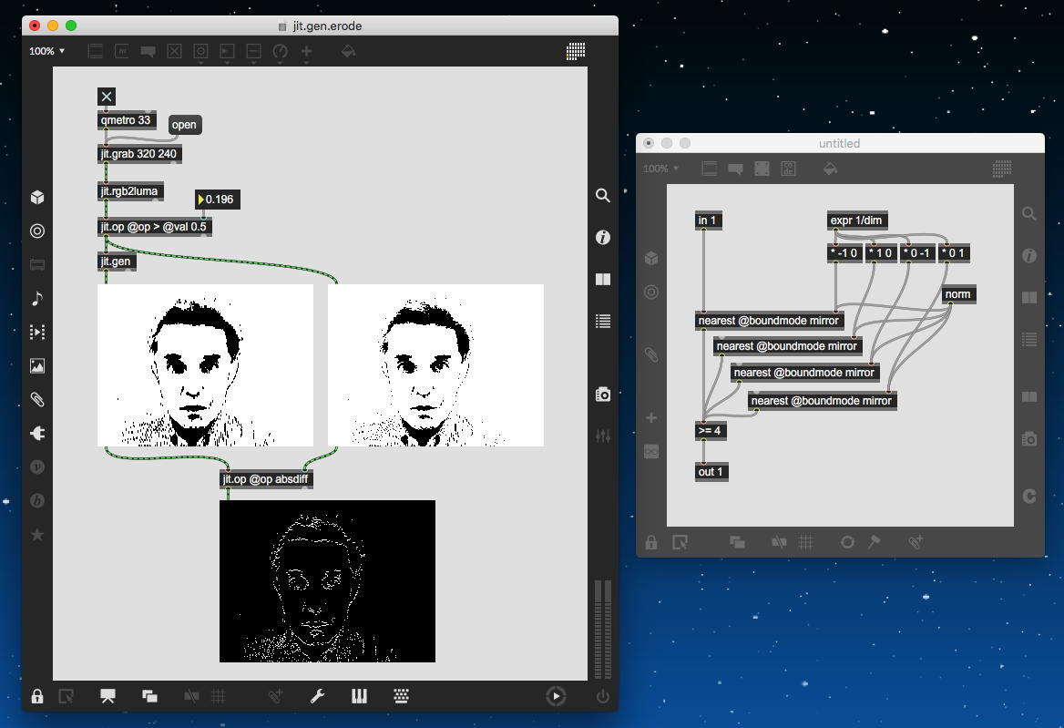Viewport: 1064px width, 728px height.
Task: Select the out 1 object in untitled window
Action: (x=711, y=472)
